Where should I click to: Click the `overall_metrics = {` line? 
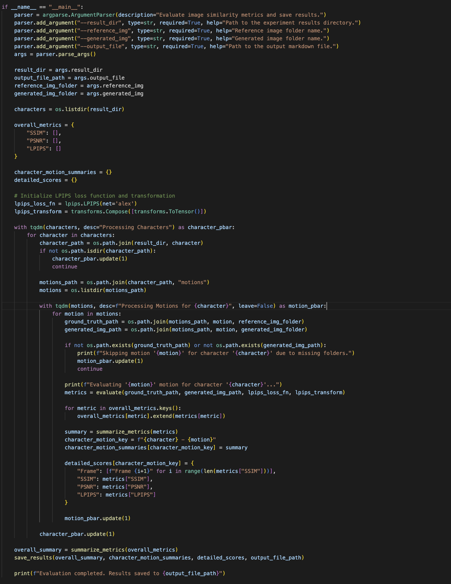pos(44,125)
